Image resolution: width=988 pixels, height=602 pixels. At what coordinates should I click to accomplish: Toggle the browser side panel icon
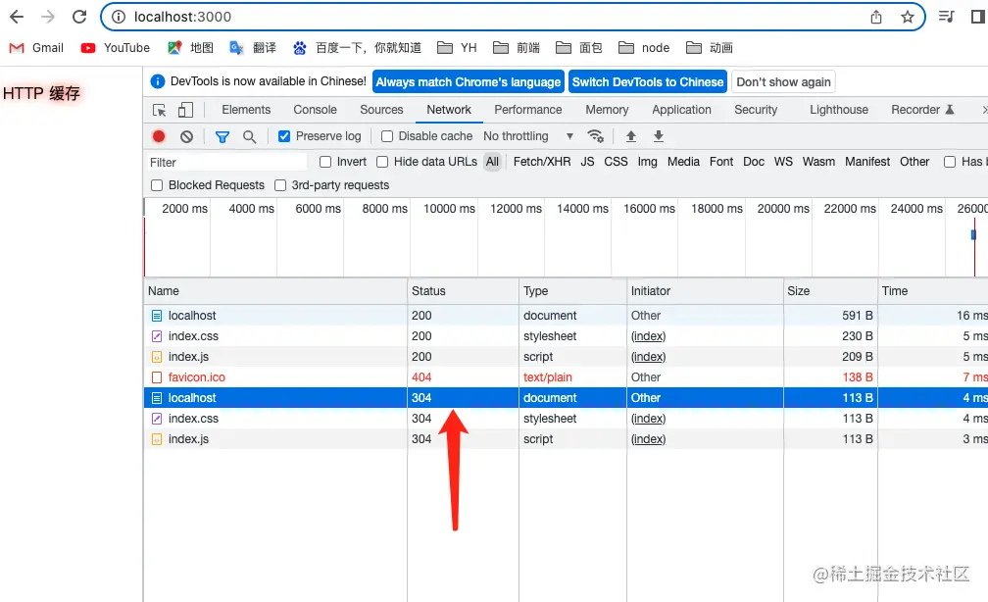tap(978, 17)
